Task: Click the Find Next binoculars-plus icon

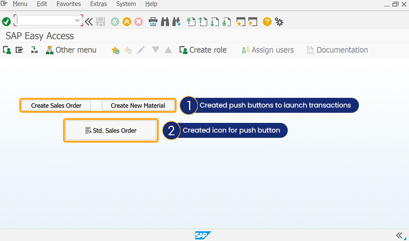Action: tap(177, 22)
